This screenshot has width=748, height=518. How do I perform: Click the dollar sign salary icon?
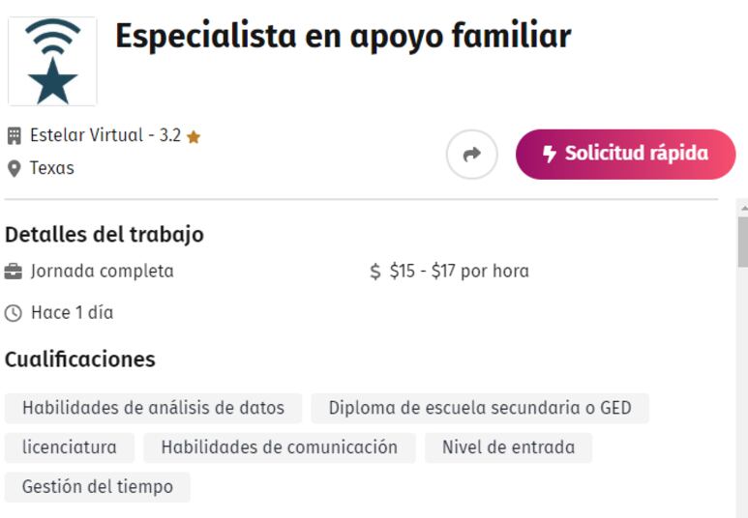pyautogui.click(x=374, y=272)
